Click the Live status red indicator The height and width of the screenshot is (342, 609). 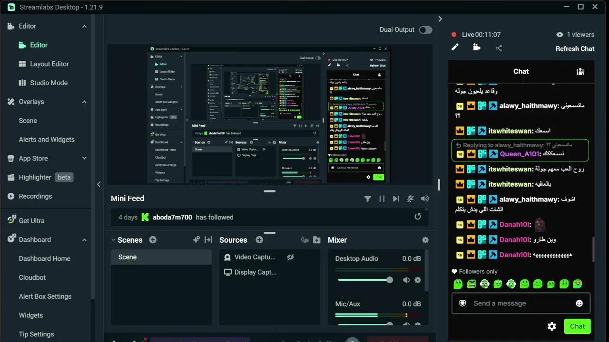click(454, 35)
